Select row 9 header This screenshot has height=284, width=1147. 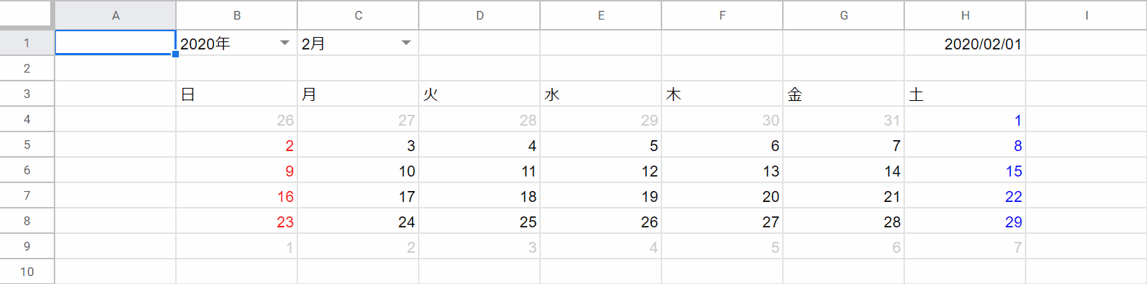[x=27, y=246]
